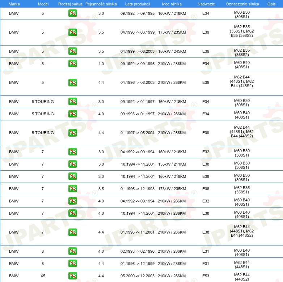Select the Rodzaj paliwa column header
The width and height of the screenshot is (283, 282).
pyautogui.click(x=70, y=4)
